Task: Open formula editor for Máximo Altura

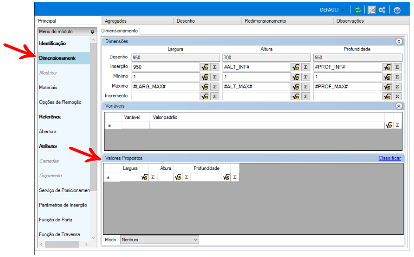Action: (x=296, y=86)
